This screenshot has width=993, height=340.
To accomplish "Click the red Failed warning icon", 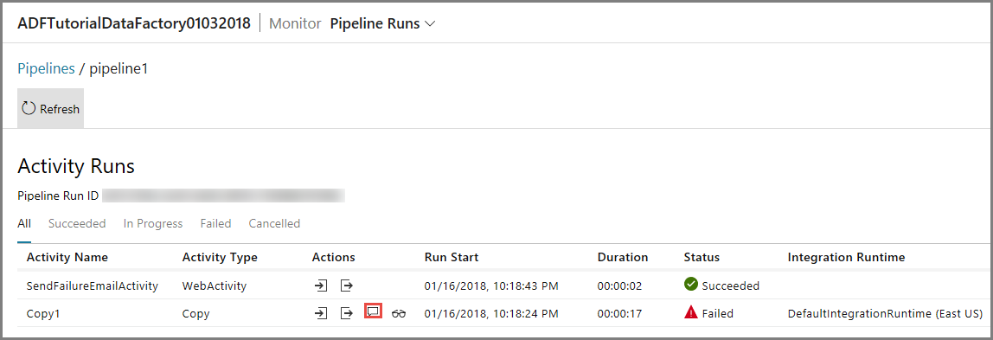I will 691,312.
